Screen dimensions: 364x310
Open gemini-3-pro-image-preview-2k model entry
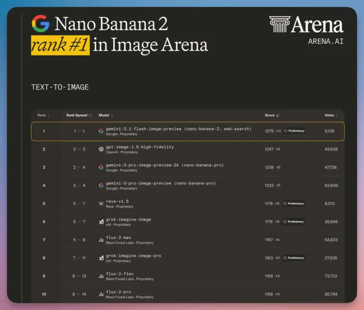[164, 165]
